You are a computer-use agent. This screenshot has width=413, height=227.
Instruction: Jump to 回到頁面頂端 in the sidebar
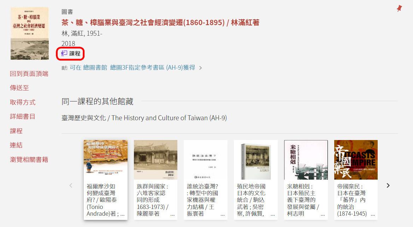point(29,74)
